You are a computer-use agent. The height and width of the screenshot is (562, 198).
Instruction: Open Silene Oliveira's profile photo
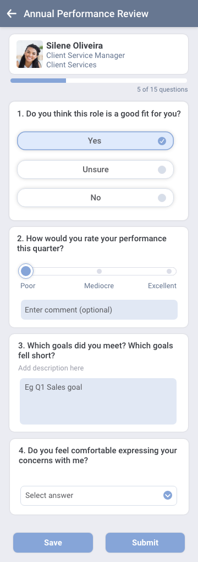30,54
